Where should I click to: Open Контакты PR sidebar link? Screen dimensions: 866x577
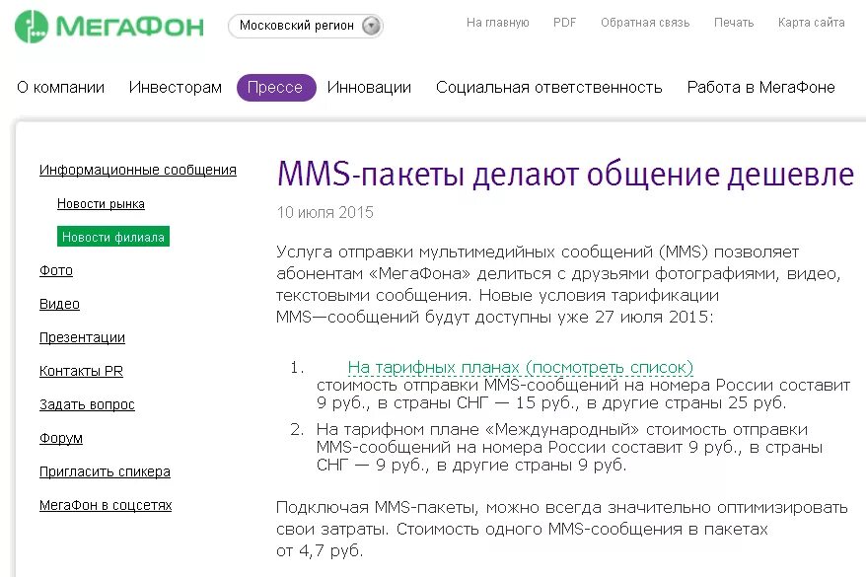81,371
